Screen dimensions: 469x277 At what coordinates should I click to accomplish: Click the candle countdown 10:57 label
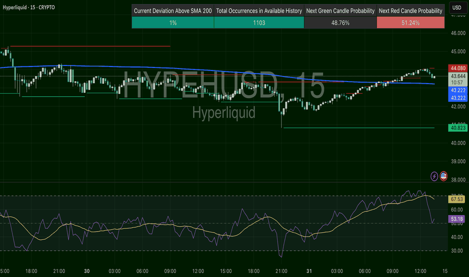pos(457,83)
